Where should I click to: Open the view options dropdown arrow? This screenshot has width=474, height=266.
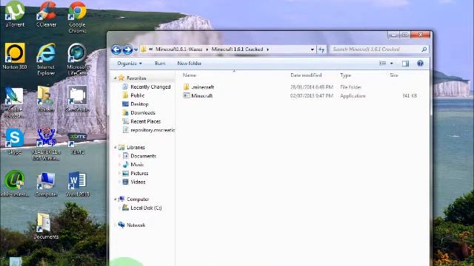392,64
